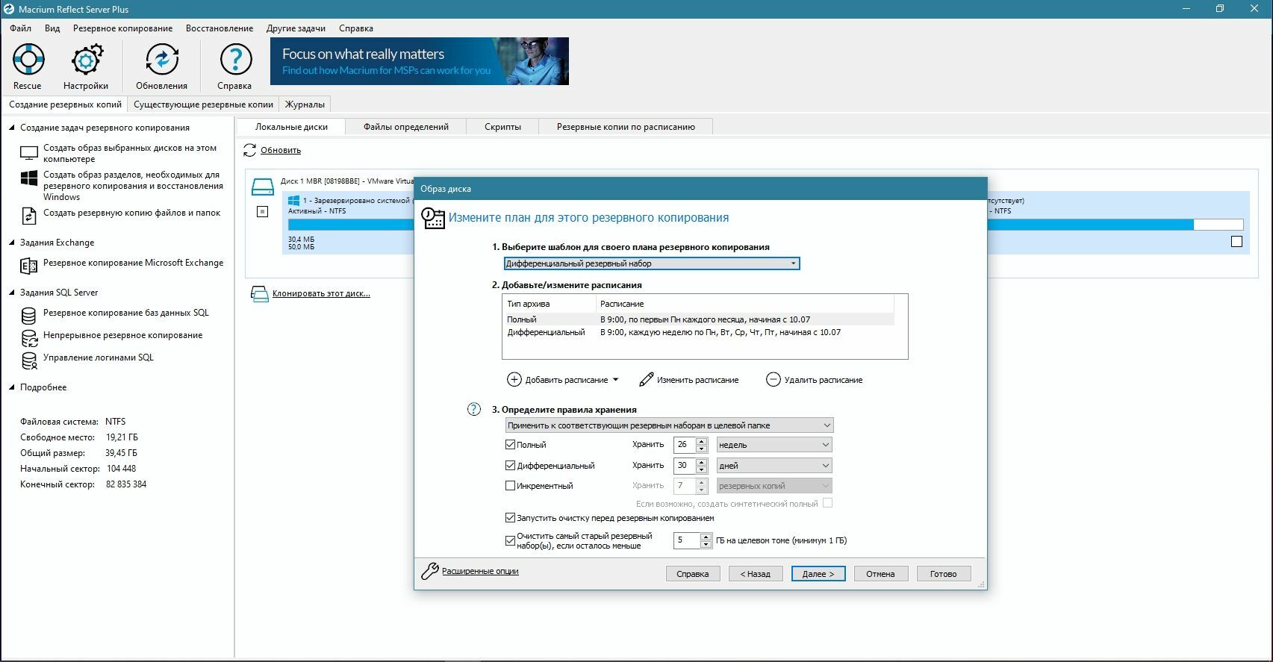Click the clone disk icon
This screenshot has height=662, width=1273.
click(259, 294)
